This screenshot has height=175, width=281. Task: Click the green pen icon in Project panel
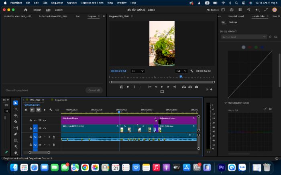click(6, 152)
